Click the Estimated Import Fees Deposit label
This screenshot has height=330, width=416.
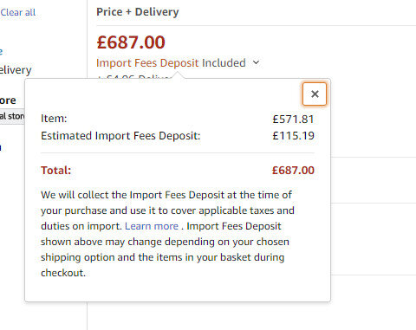click(120, 136)
